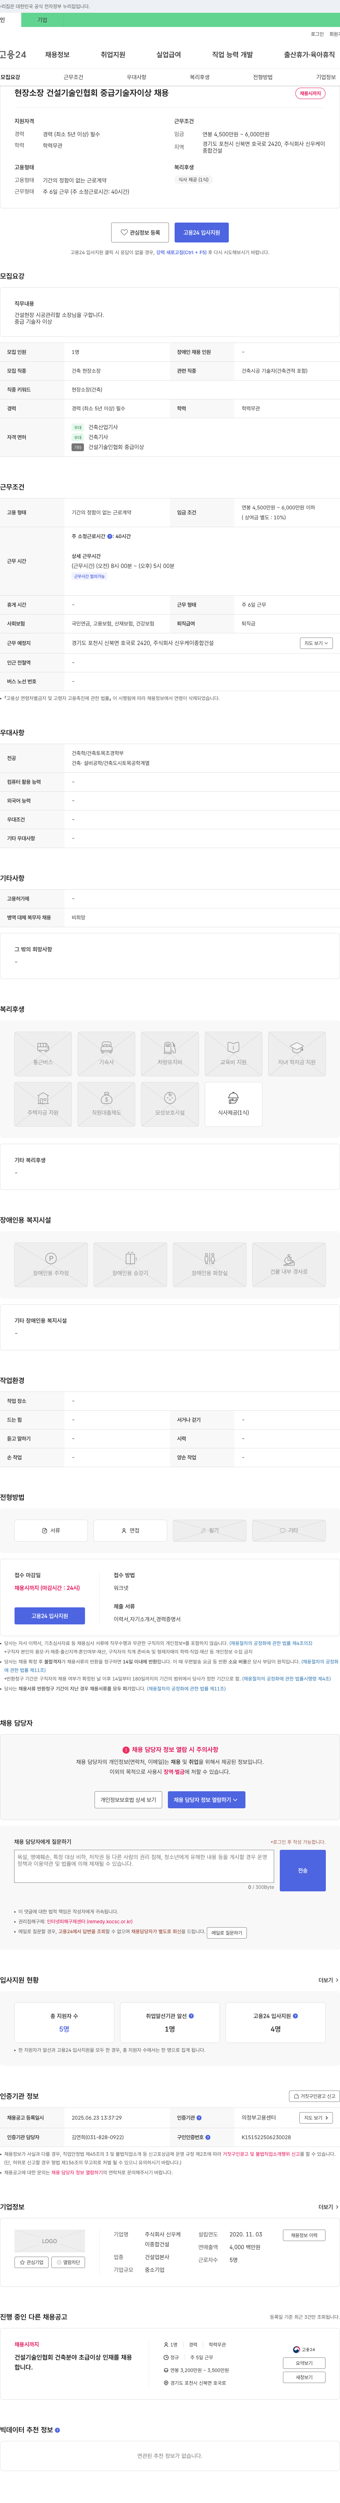Click the heart 관심정보 등록 button
Screen dimensions: 340x2503
(141, 232)
